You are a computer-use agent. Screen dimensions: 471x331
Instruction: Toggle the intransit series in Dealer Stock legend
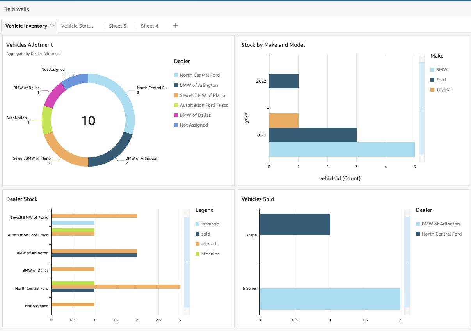coord(198,224)
